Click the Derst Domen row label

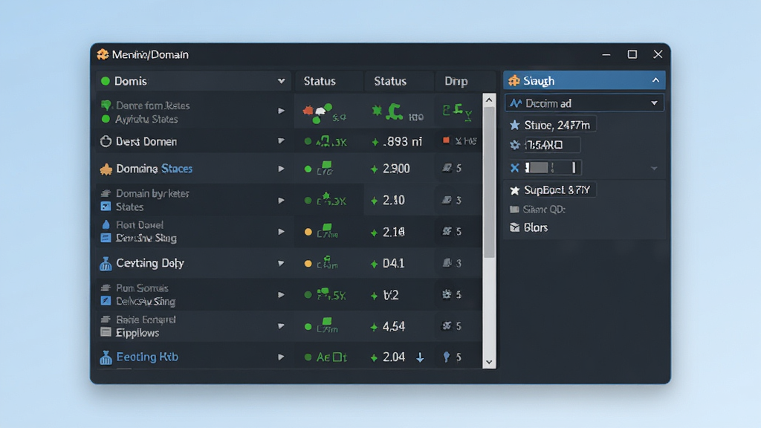146,142
